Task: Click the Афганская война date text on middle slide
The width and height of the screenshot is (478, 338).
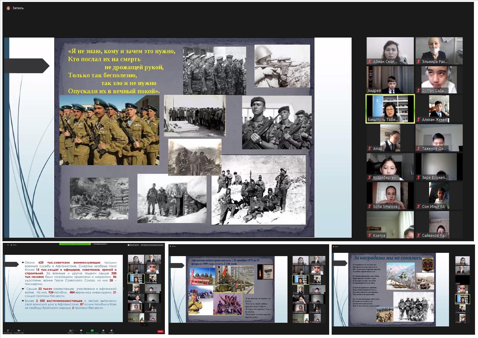Action: coord(225,262)
